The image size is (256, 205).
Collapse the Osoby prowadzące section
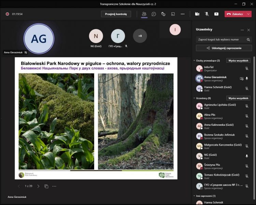(x=194, y=61)
